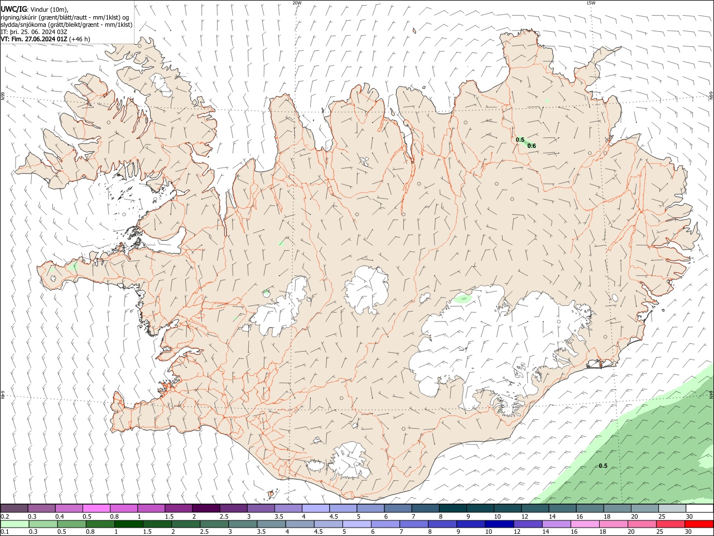This screenshot has width=714, height=536.
Task: Click the bright pink 0.5 legend swatch
Action: click(96, 508)
